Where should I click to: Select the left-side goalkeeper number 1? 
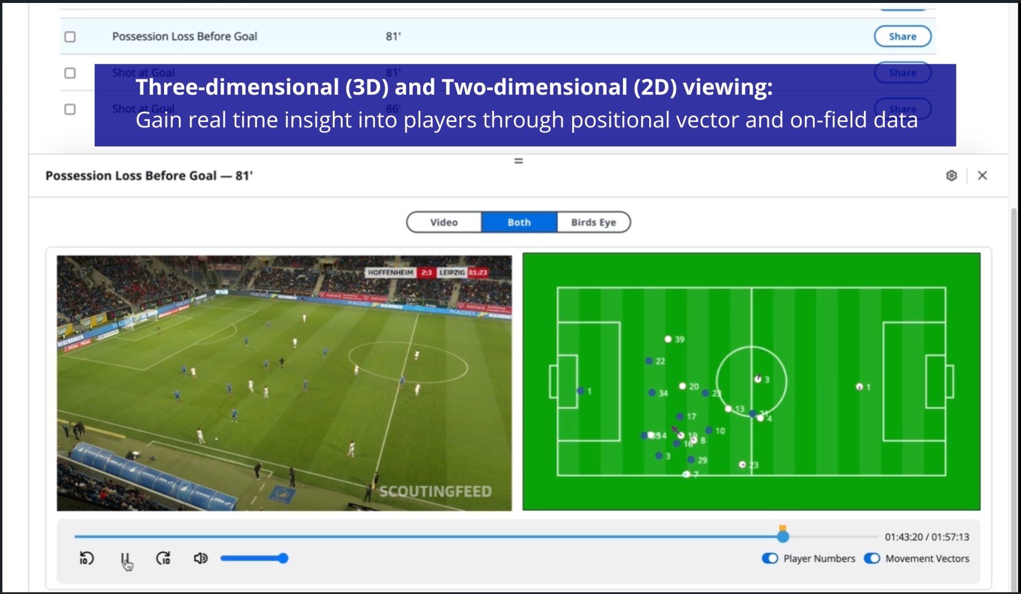580,391
